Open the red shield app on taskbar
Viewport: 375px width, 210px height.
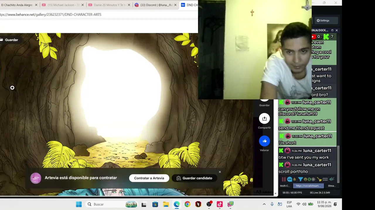pyautogui.click(x=198, y=204)
